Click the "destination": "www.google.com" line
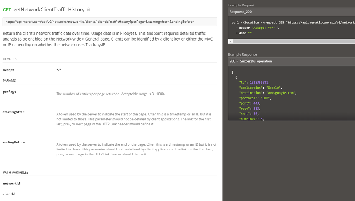The width and height of the screenshot is (355, 201). click(x=268, y=93)
